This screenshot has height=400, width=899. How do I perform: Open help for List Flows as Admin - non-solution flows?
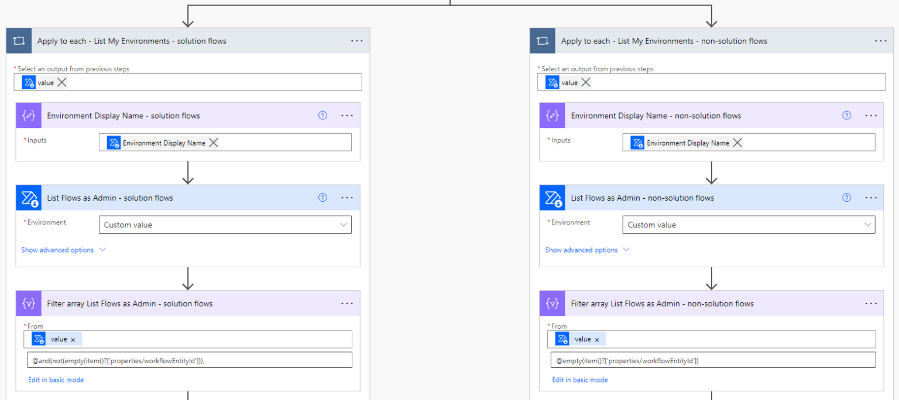tap(846, 197)
